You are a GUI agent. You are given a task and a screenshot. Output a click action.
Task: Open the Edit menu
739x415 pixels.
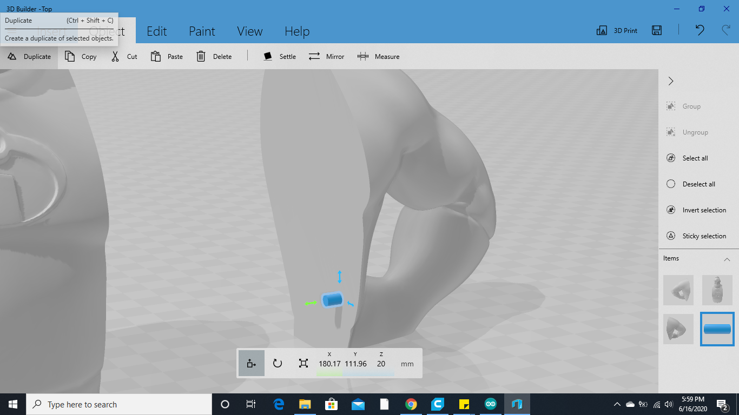click(x=156, y=31)
